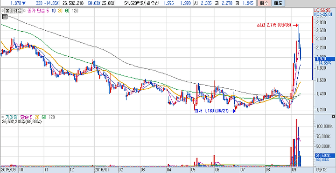
Task: Click the 09/12 date label at axis end
Action: click(322, 170)
